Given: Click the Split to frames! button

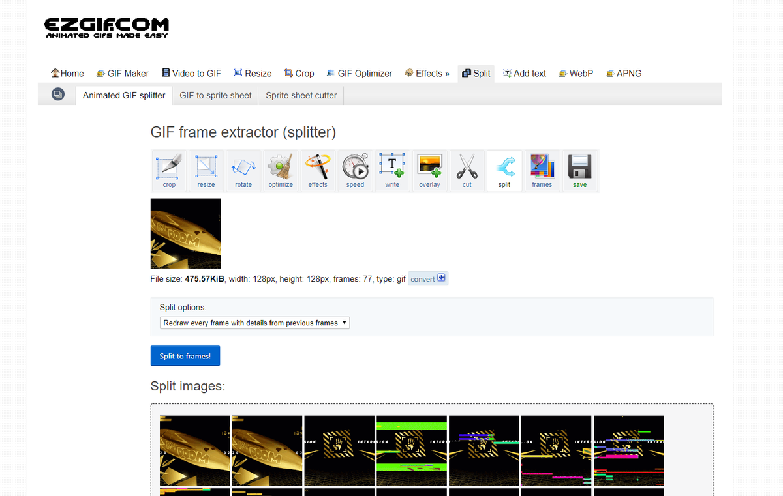Looking at the screenshot, I should click(x=185, y=356).
